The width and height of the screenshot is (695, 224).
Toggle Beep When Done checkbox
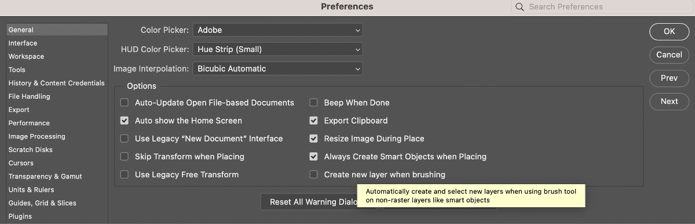pos(313,103)
